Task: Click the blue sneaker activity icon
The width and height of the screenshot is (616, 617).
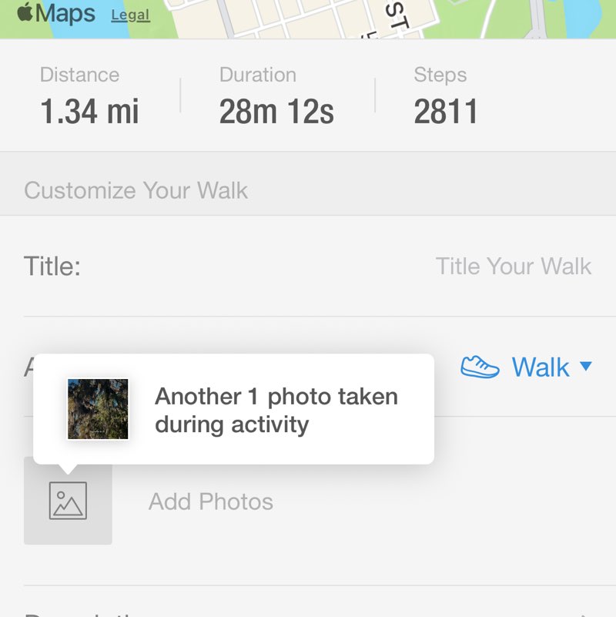Action: click(x=480, y=367)
